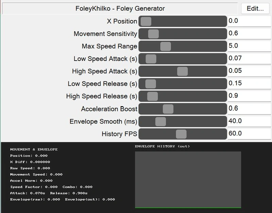Click the 'X Diff: 0.000000' readout
The width and height of the screenshot is (272, 213).
click(x=30, y=162)
